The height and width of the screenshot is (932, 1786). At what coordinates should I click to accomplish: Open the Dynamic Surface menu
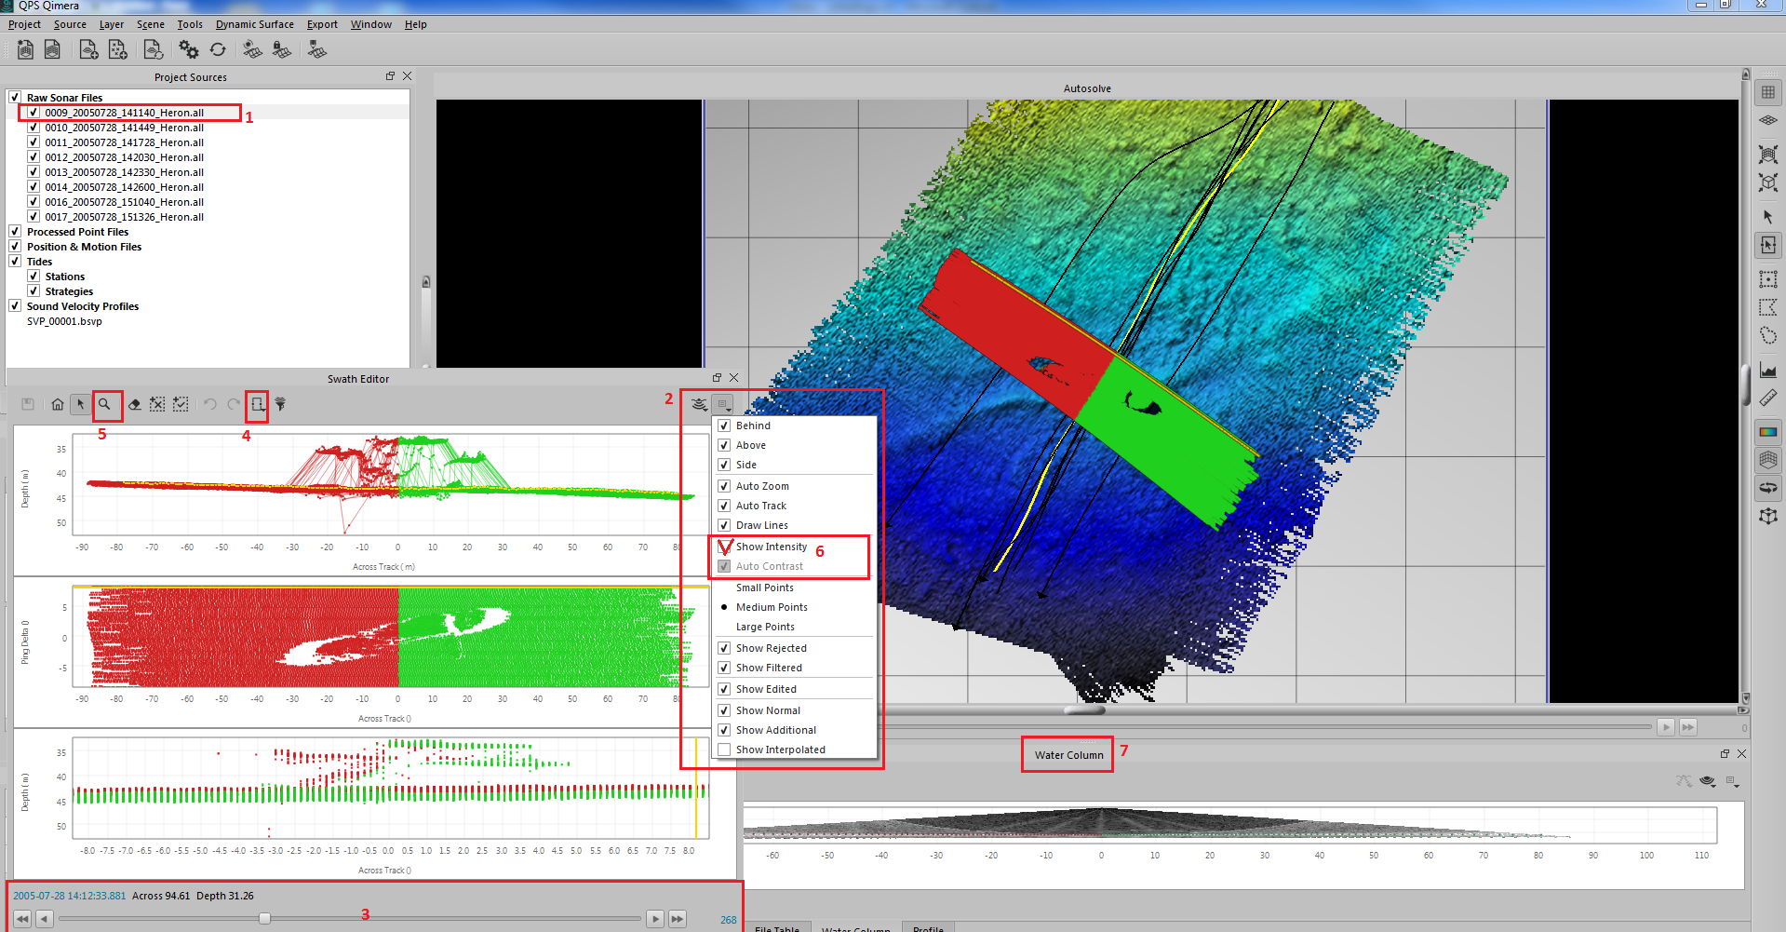[254, 24]
